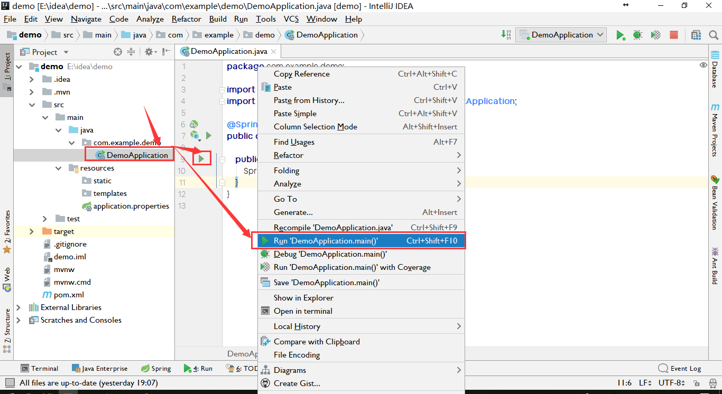The width and height of the screenshot is (722, 394).
Task: Click the Search Everywhere magnifier icon
Action: [x=714, y=35]
